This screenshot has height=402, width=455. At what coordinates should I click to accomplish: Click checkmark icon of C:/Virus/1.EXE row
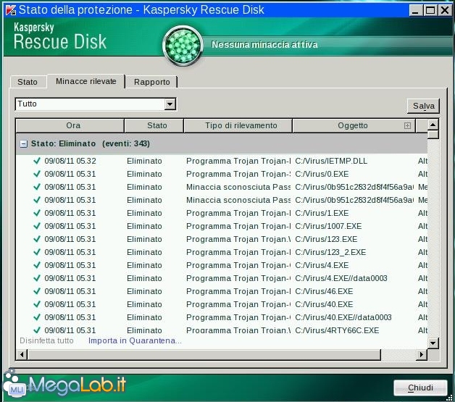point(37,213)
